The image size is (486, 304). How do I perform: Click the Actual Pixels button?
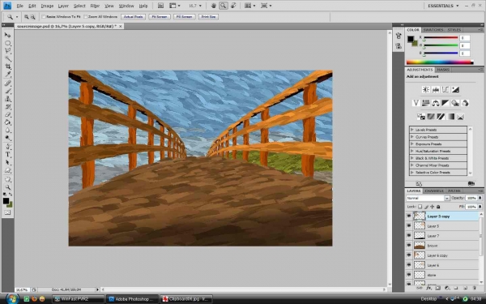click(134, 17)
